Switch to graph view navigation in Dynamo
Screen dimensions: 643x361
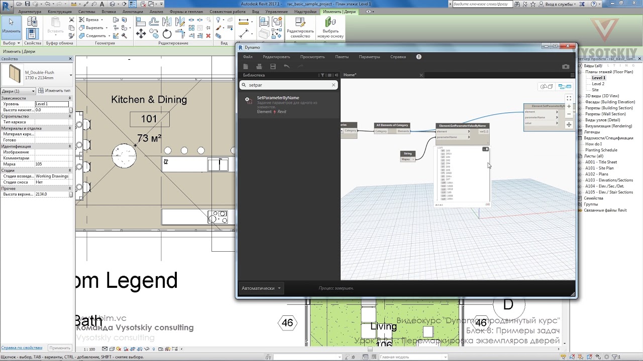point(565,87)
